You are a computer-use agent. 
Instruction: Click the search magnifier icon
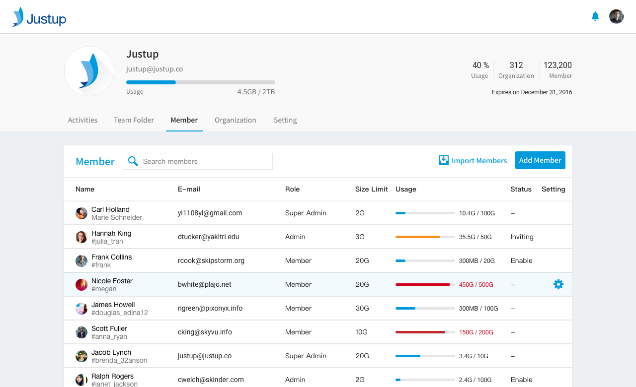coord(133,161)
